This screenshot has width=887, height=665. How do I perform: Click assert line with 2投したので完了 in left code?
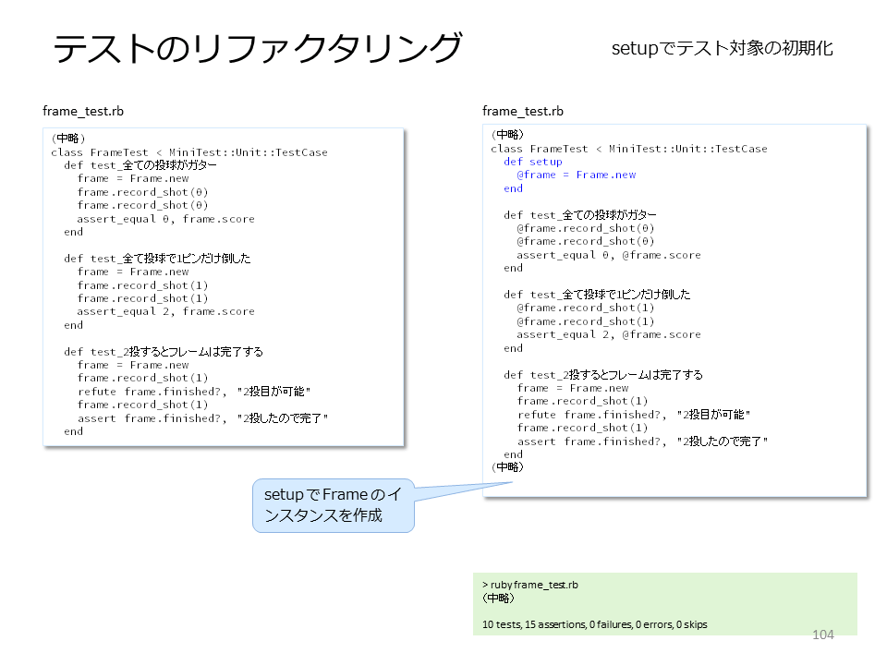click(202, 418)
